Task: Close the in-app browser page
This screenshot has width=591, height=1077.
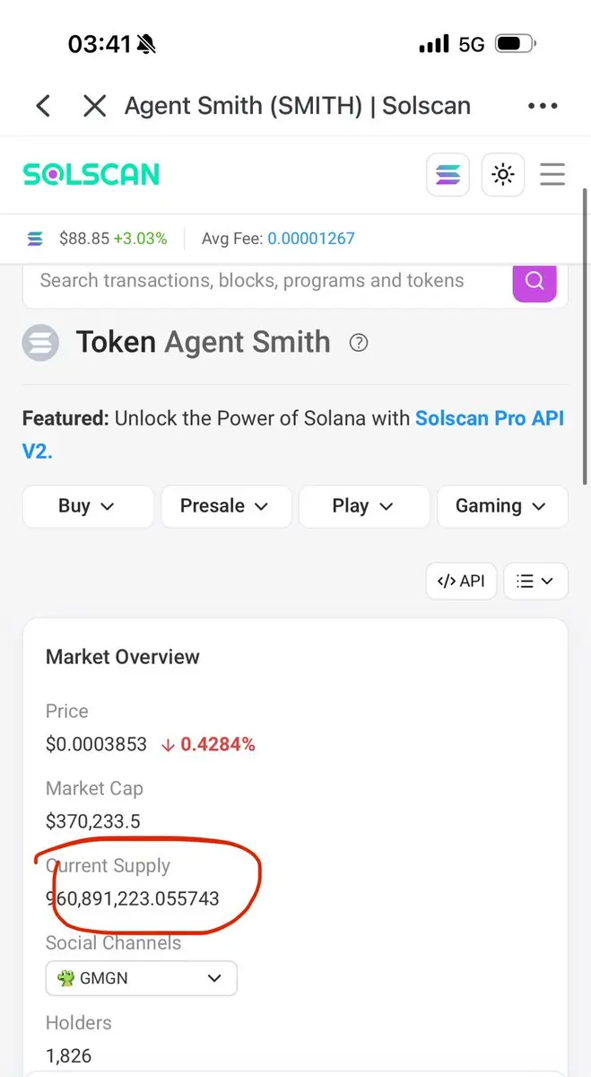Action: pos(94,106)
